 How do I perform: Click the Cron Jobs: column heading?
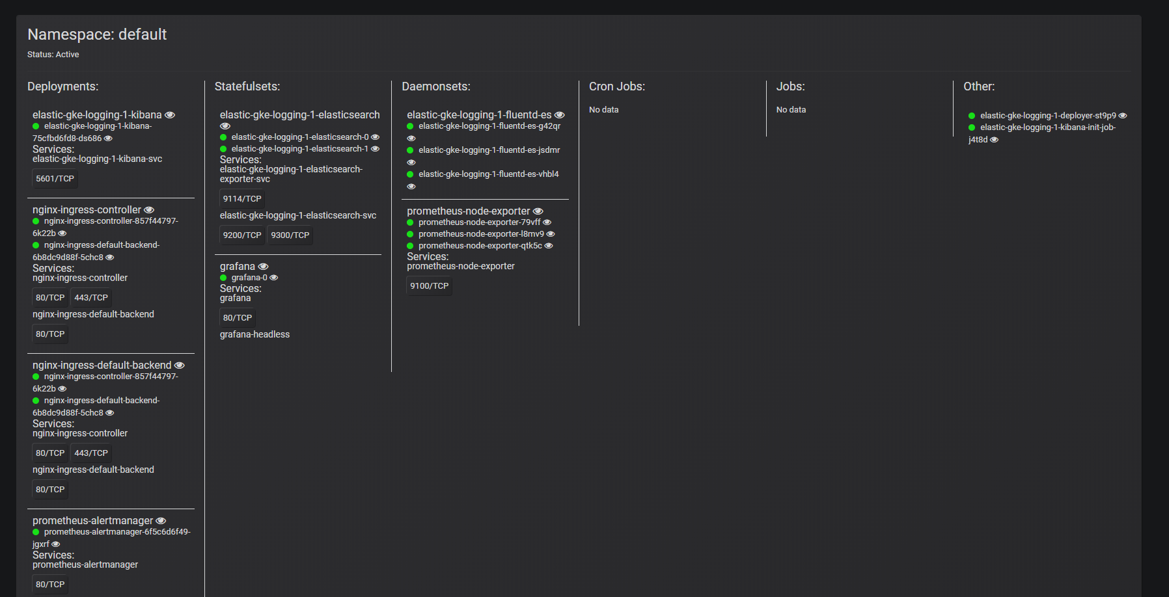point(617,86)
